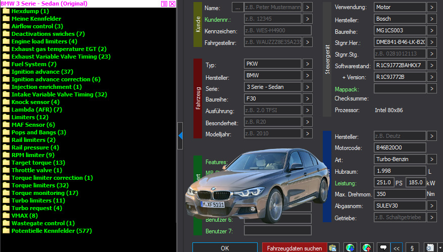Open the arrow beside Abgasnorm SULEV30

(x=432, y=206)
